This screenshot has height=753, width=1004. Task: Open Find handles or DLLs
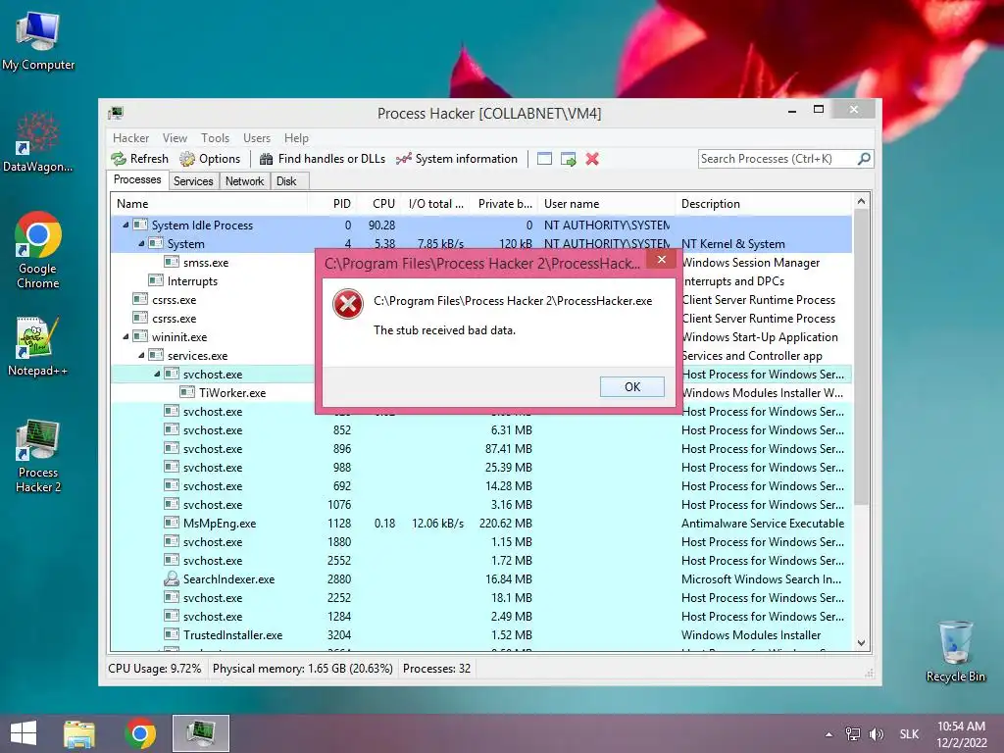tap(322, 159)
